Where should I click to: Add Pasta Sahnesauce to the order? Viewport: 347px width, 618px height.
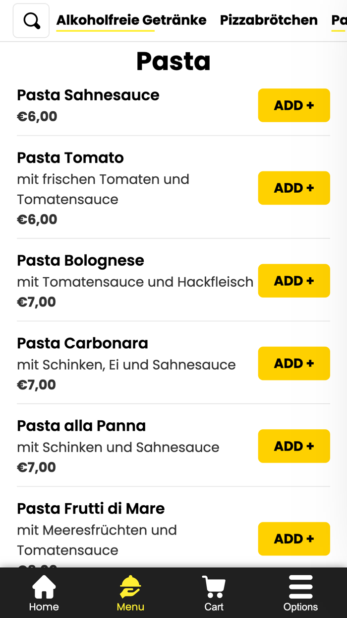(x=293, y=105)
